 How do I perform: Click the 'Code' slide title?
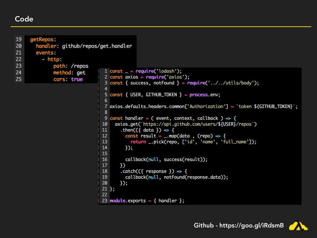[24, 19]
